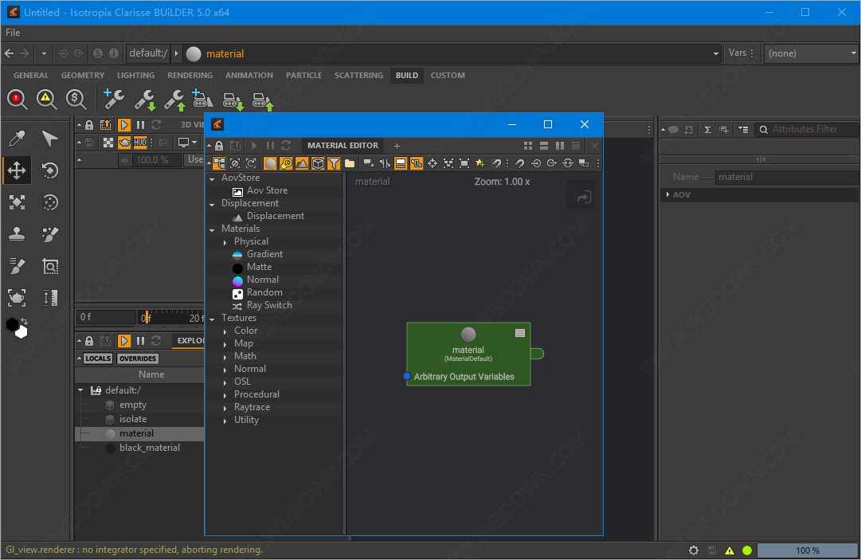The image size is (861, 560).
Task: Open the monitor display dropdown in 3D View
Action: pos(187,143)
